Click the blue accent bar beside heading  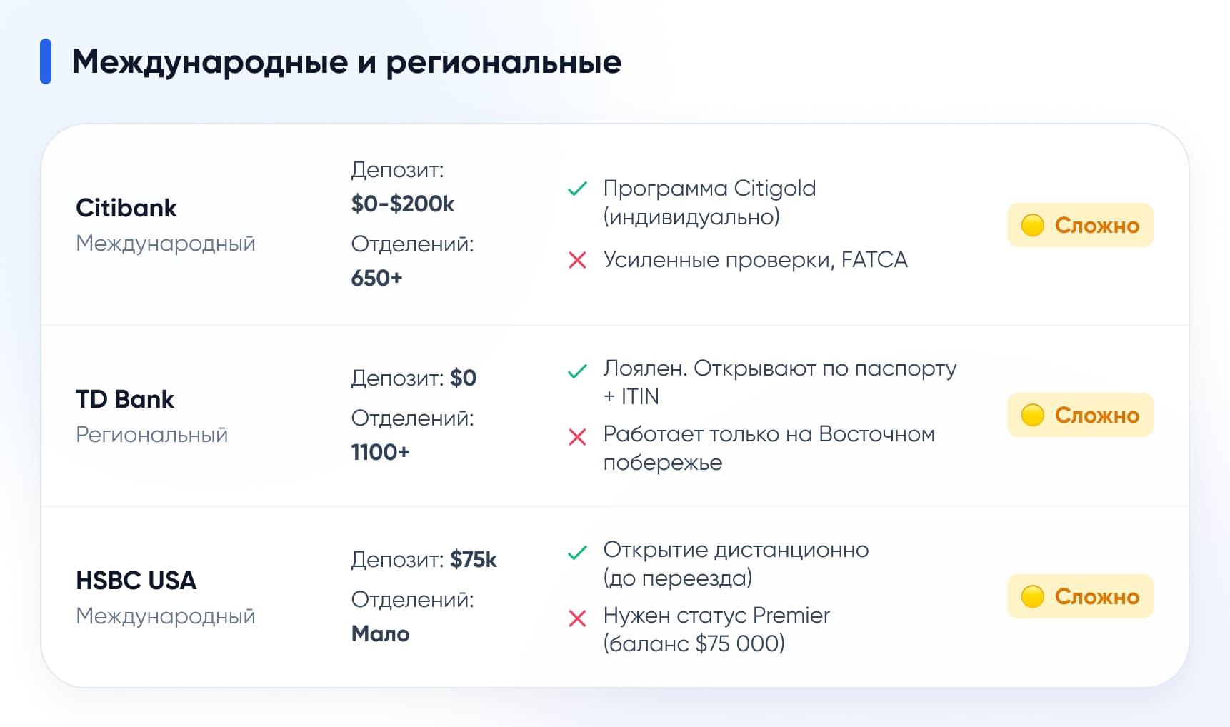tap(46, 61)
